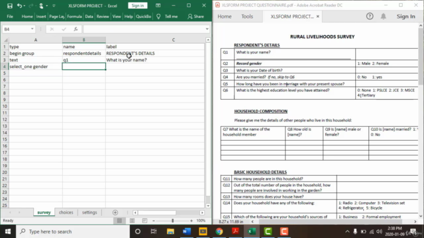Image resolution: width=424 pixels, height=238 pixels.
Task: Select all cells with corner triangle
Action: [5, 40]
